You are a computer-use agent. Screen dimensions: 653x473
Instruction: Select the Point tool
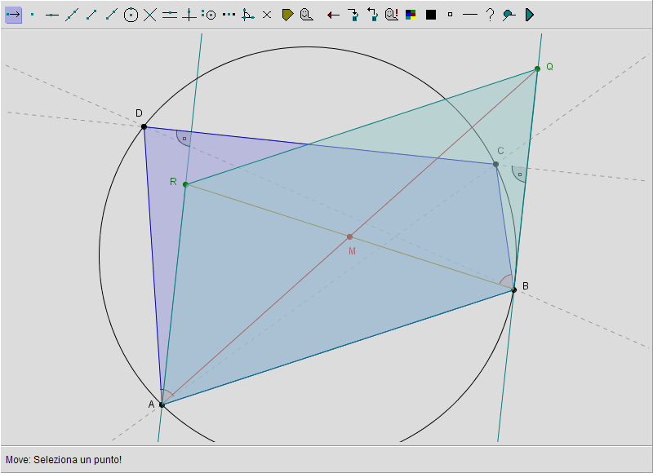click(33, 15)
